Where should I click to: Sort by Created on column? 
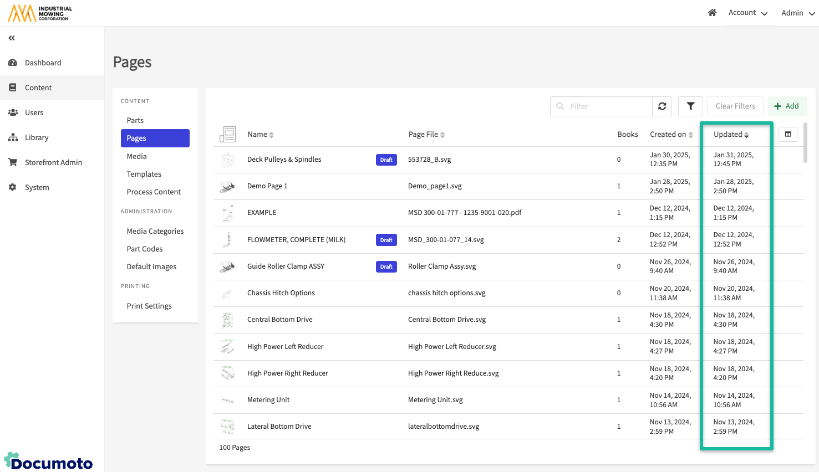pyautogui.click(x=671, y=135)
